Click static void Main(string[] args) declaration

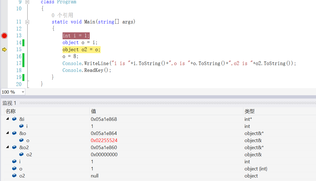[x=93, y=22]
